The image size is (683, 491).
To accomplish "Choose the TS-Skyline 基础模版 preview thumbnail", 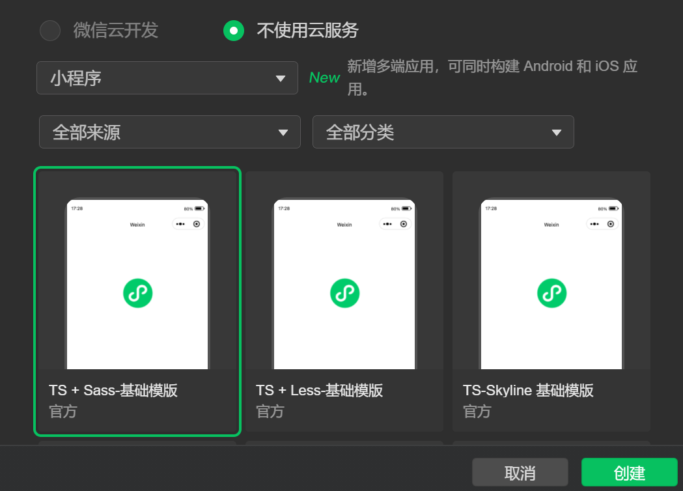I will [551, 284].
